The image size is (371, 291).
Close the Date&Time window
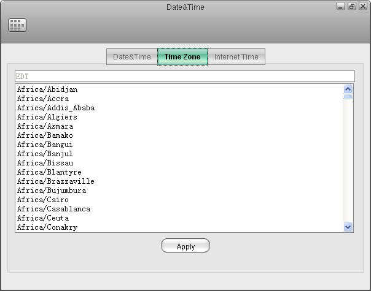362,6
